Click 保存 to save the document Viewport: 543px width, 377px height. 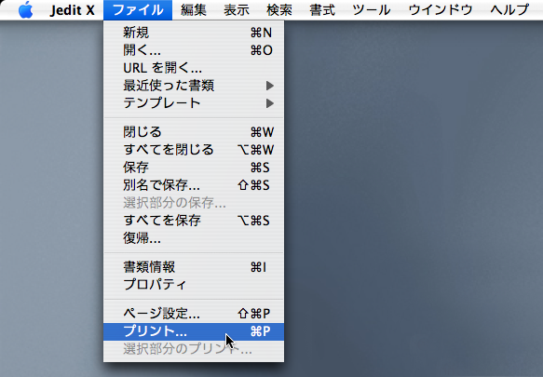tap(194, 168)
